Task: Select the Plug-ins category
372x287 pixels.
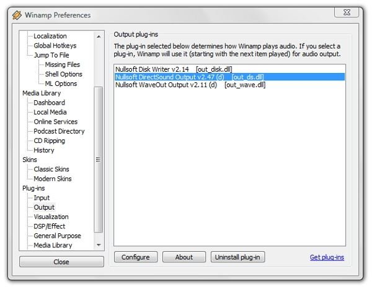Action: 33,188
